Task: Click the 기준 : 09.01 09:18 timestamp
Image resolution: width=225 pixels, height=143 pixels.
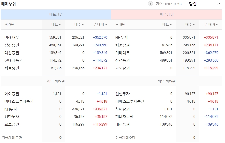Action: pyautogui.click(x=169, y=4)
